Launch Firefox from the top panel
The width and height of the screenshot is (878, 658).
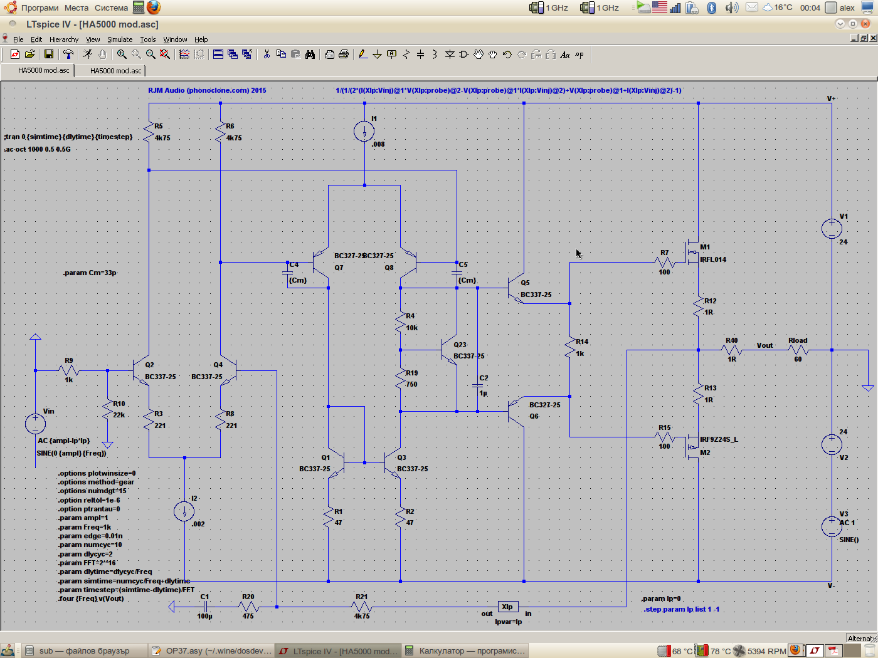coord(154,8)
